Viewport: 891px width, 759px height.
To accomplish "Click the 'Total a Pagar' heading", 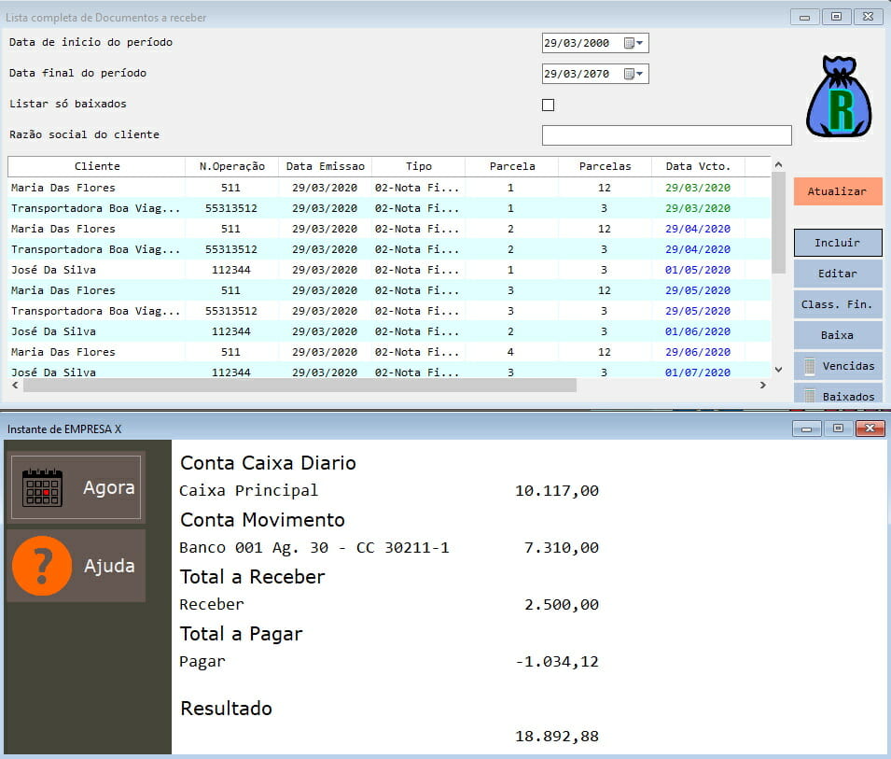I will point(242,633).
